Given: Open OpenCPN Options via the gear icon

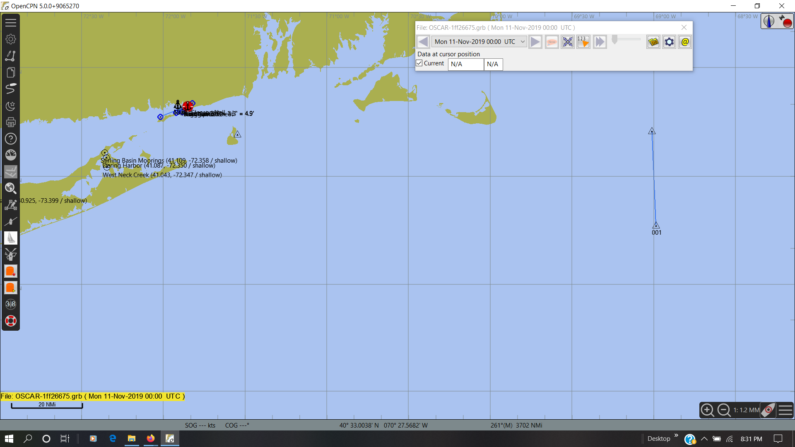Looking at the screenshot, I should (11, 39).
